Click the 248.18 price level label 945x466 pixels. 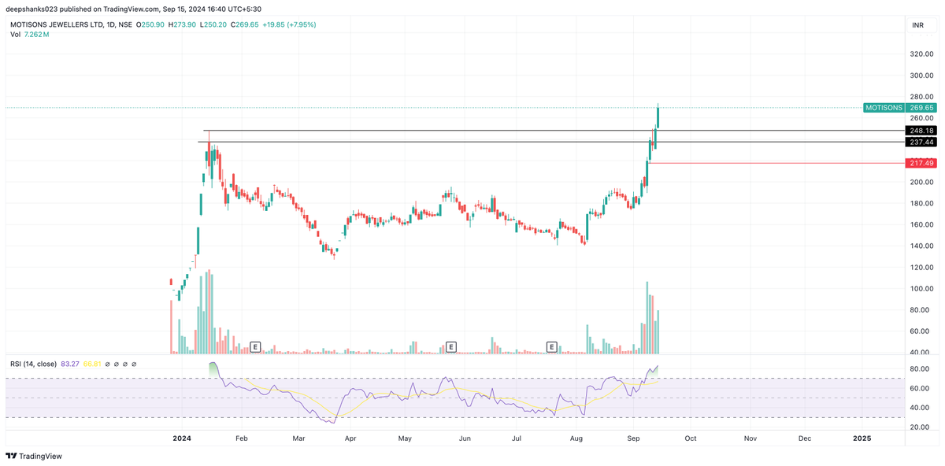tap(920, 131)
